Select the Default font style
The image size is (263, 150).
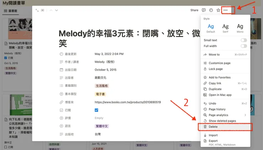[211, 28]
